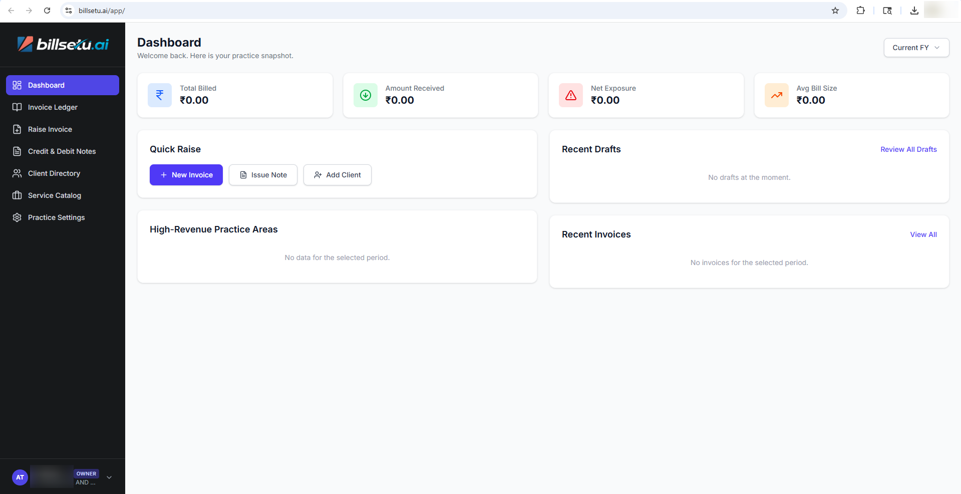
Task: Open browser downloads icon
Action: pos(914,11)
